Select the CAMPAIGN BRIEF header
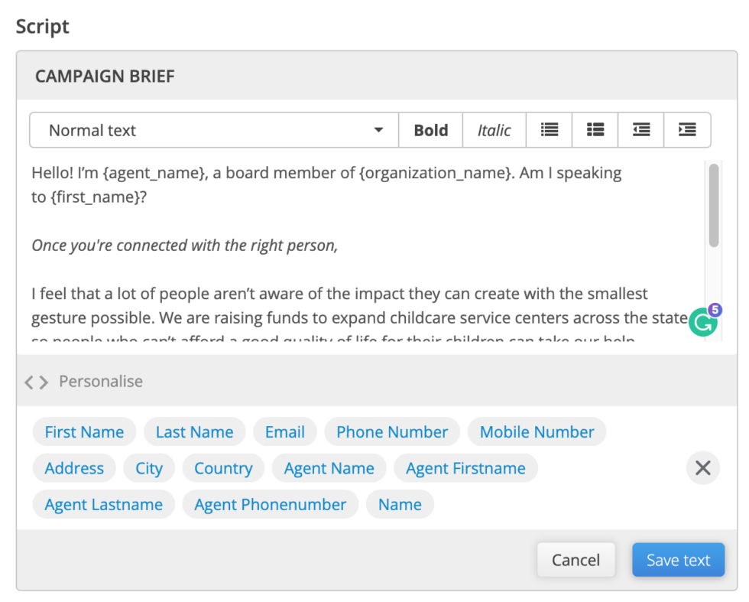 click(x=105, y=76)
